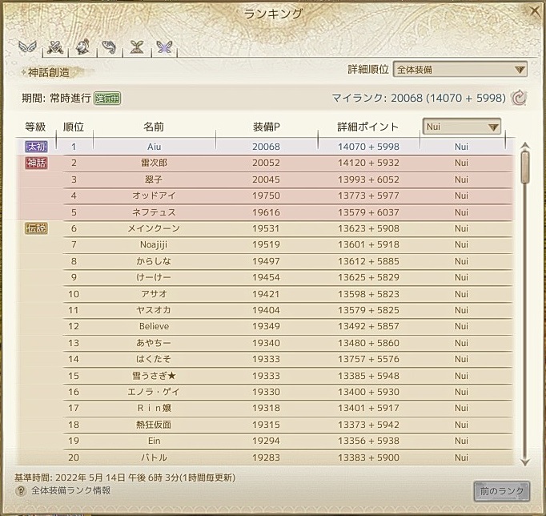Open the wings ranking tab
This screenshot has height=516, width=546.
[28, 48]
